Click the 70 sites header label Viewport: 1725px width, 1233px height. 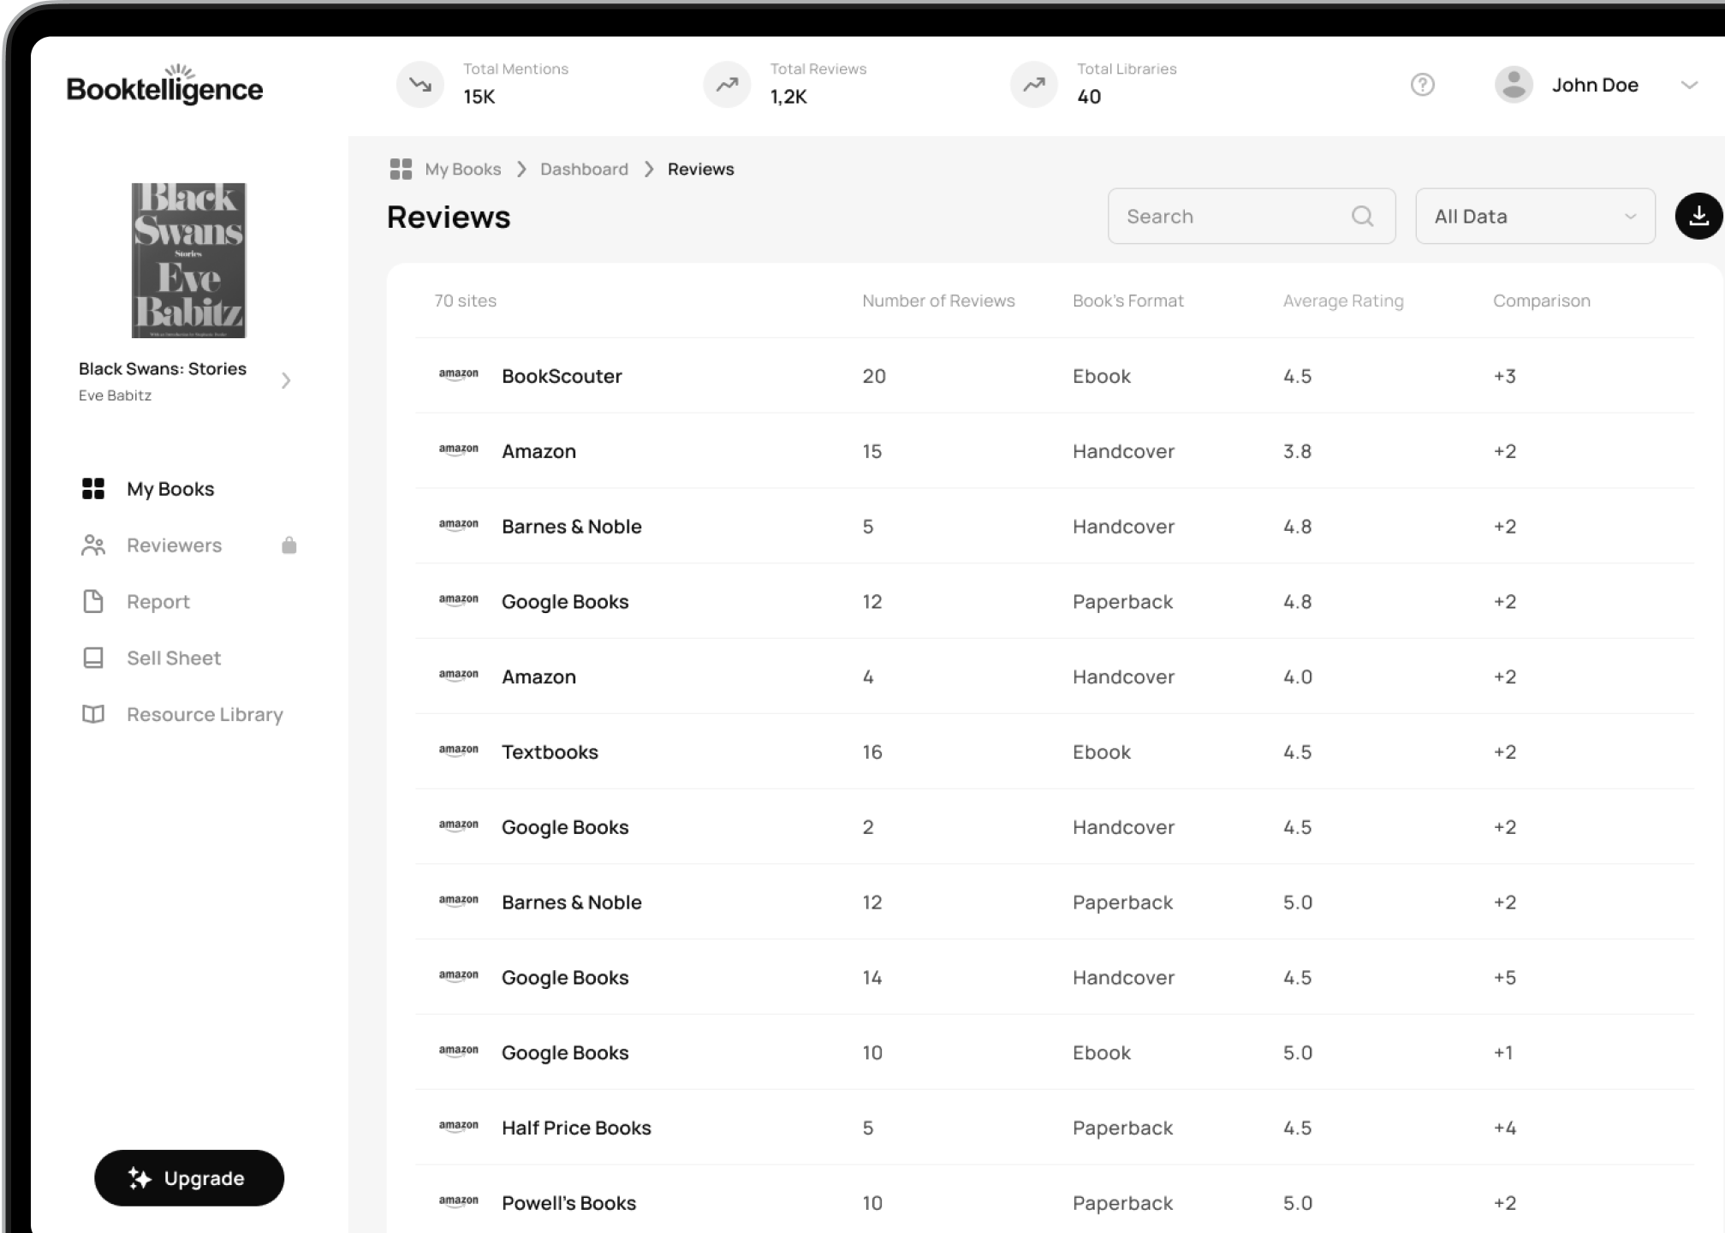click(465, 301)
